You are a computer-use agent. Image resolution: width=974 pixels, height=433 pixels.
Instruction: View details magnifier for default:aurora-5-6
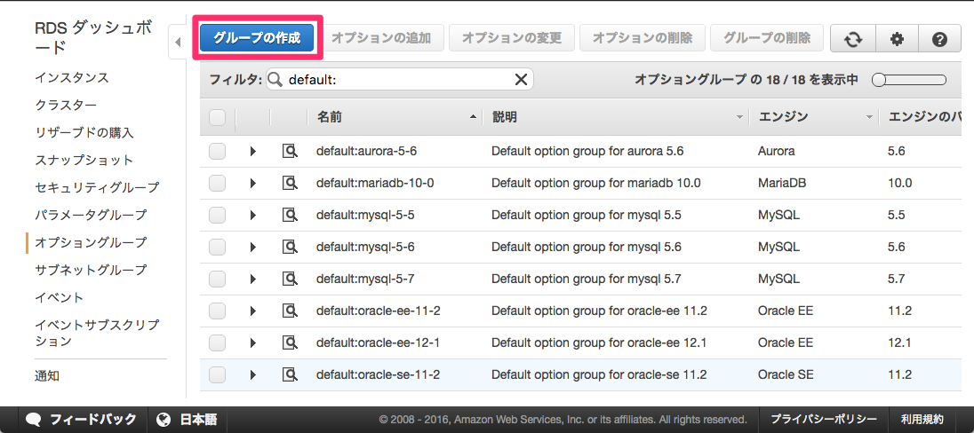(x=290, y=151)
